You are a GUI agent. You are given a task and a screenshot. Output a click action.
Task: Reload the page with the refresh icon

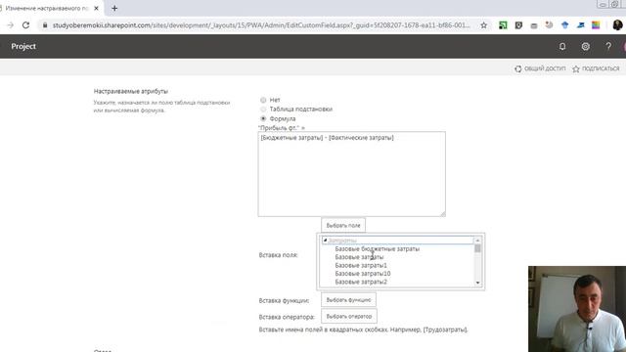[25, 25]
